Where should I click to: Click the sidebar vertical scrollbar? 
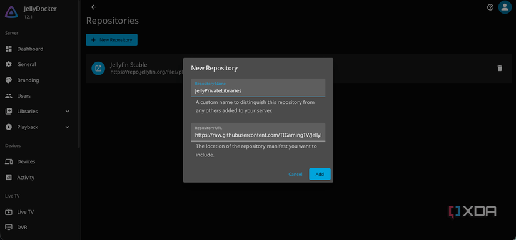click(x=79, y=74)
